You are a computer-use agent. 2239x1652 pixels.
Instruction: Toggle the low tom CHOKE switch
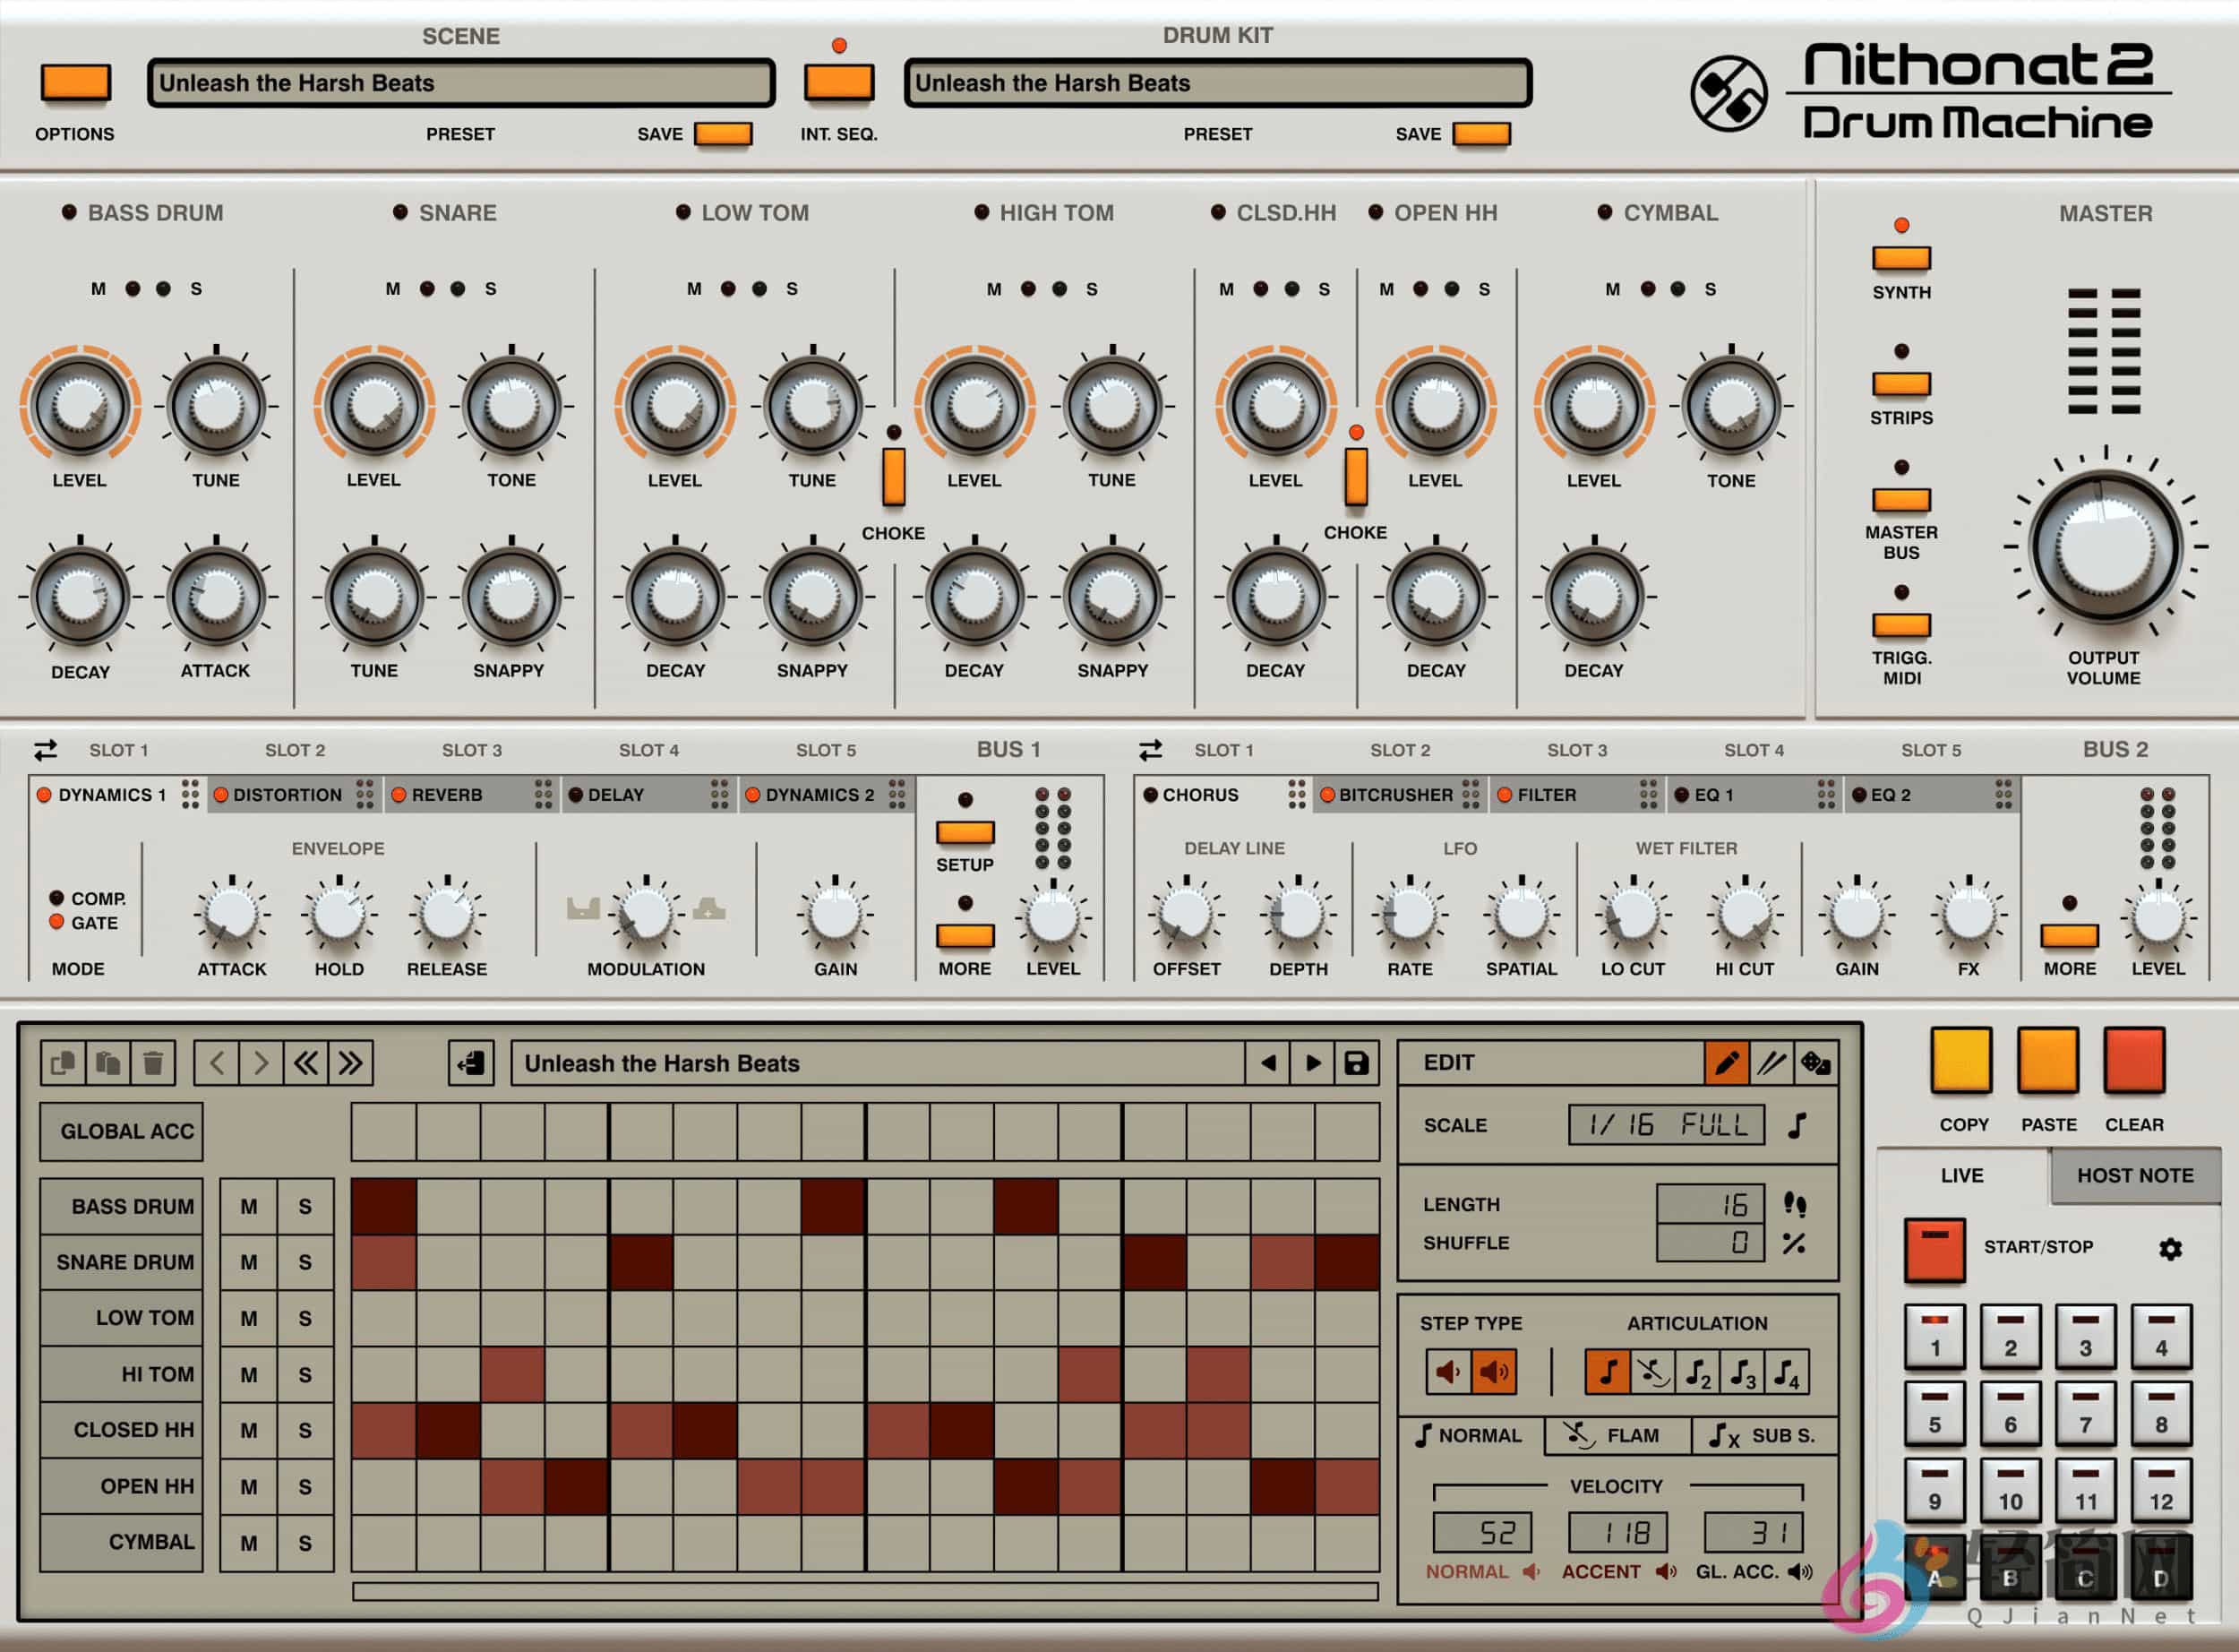[x=894, y=476]
